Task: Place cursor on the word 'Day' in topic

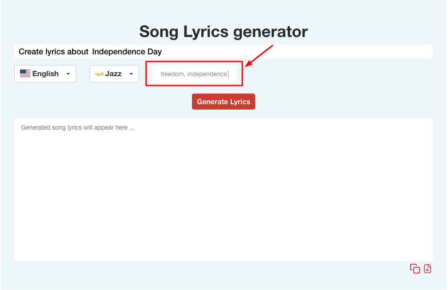Action: 155,52
